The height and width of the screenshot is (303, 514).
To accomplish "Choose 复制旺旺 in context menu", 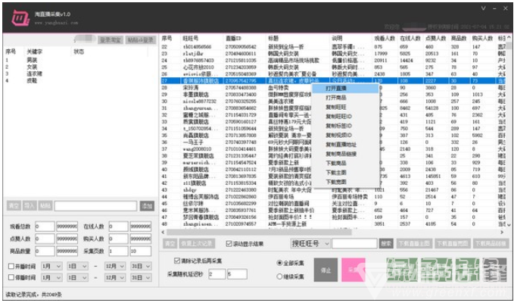I will 345,108.
